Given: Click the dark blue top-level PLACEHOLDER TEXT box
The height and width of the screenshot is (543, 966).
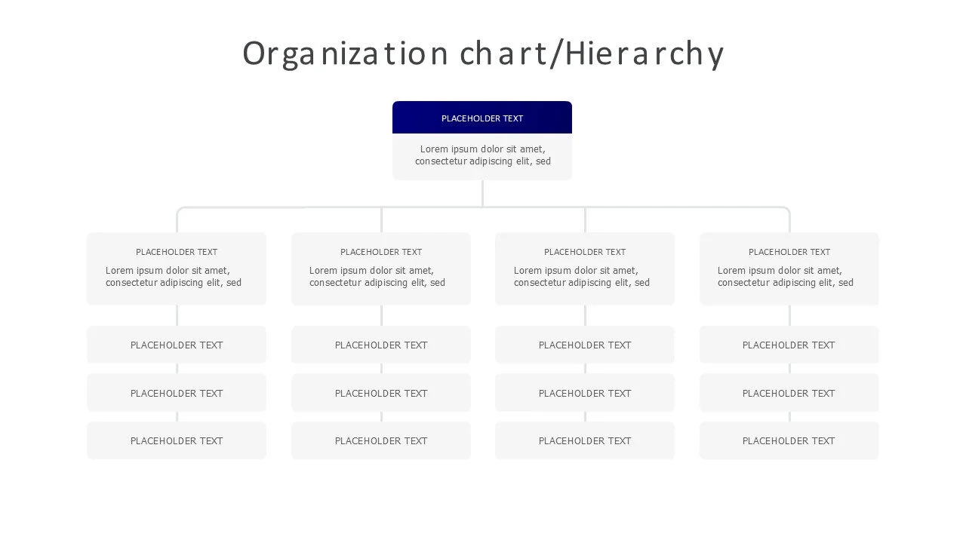Looking at the screenshot, I should [482, 118].
